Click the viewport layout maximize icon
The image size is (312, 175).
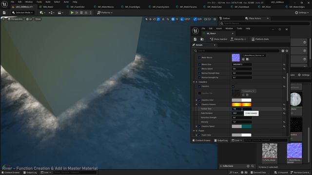click(214, 19)
